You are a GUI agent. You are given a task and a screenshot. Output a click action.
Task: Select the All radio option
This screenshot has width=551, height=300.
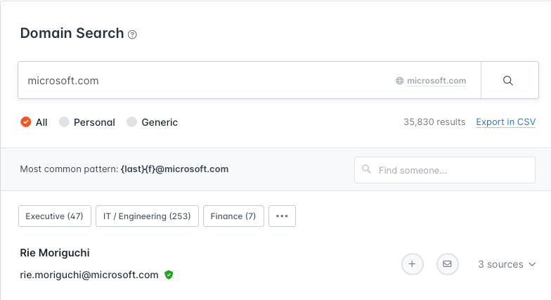click(x=26, y=122)
